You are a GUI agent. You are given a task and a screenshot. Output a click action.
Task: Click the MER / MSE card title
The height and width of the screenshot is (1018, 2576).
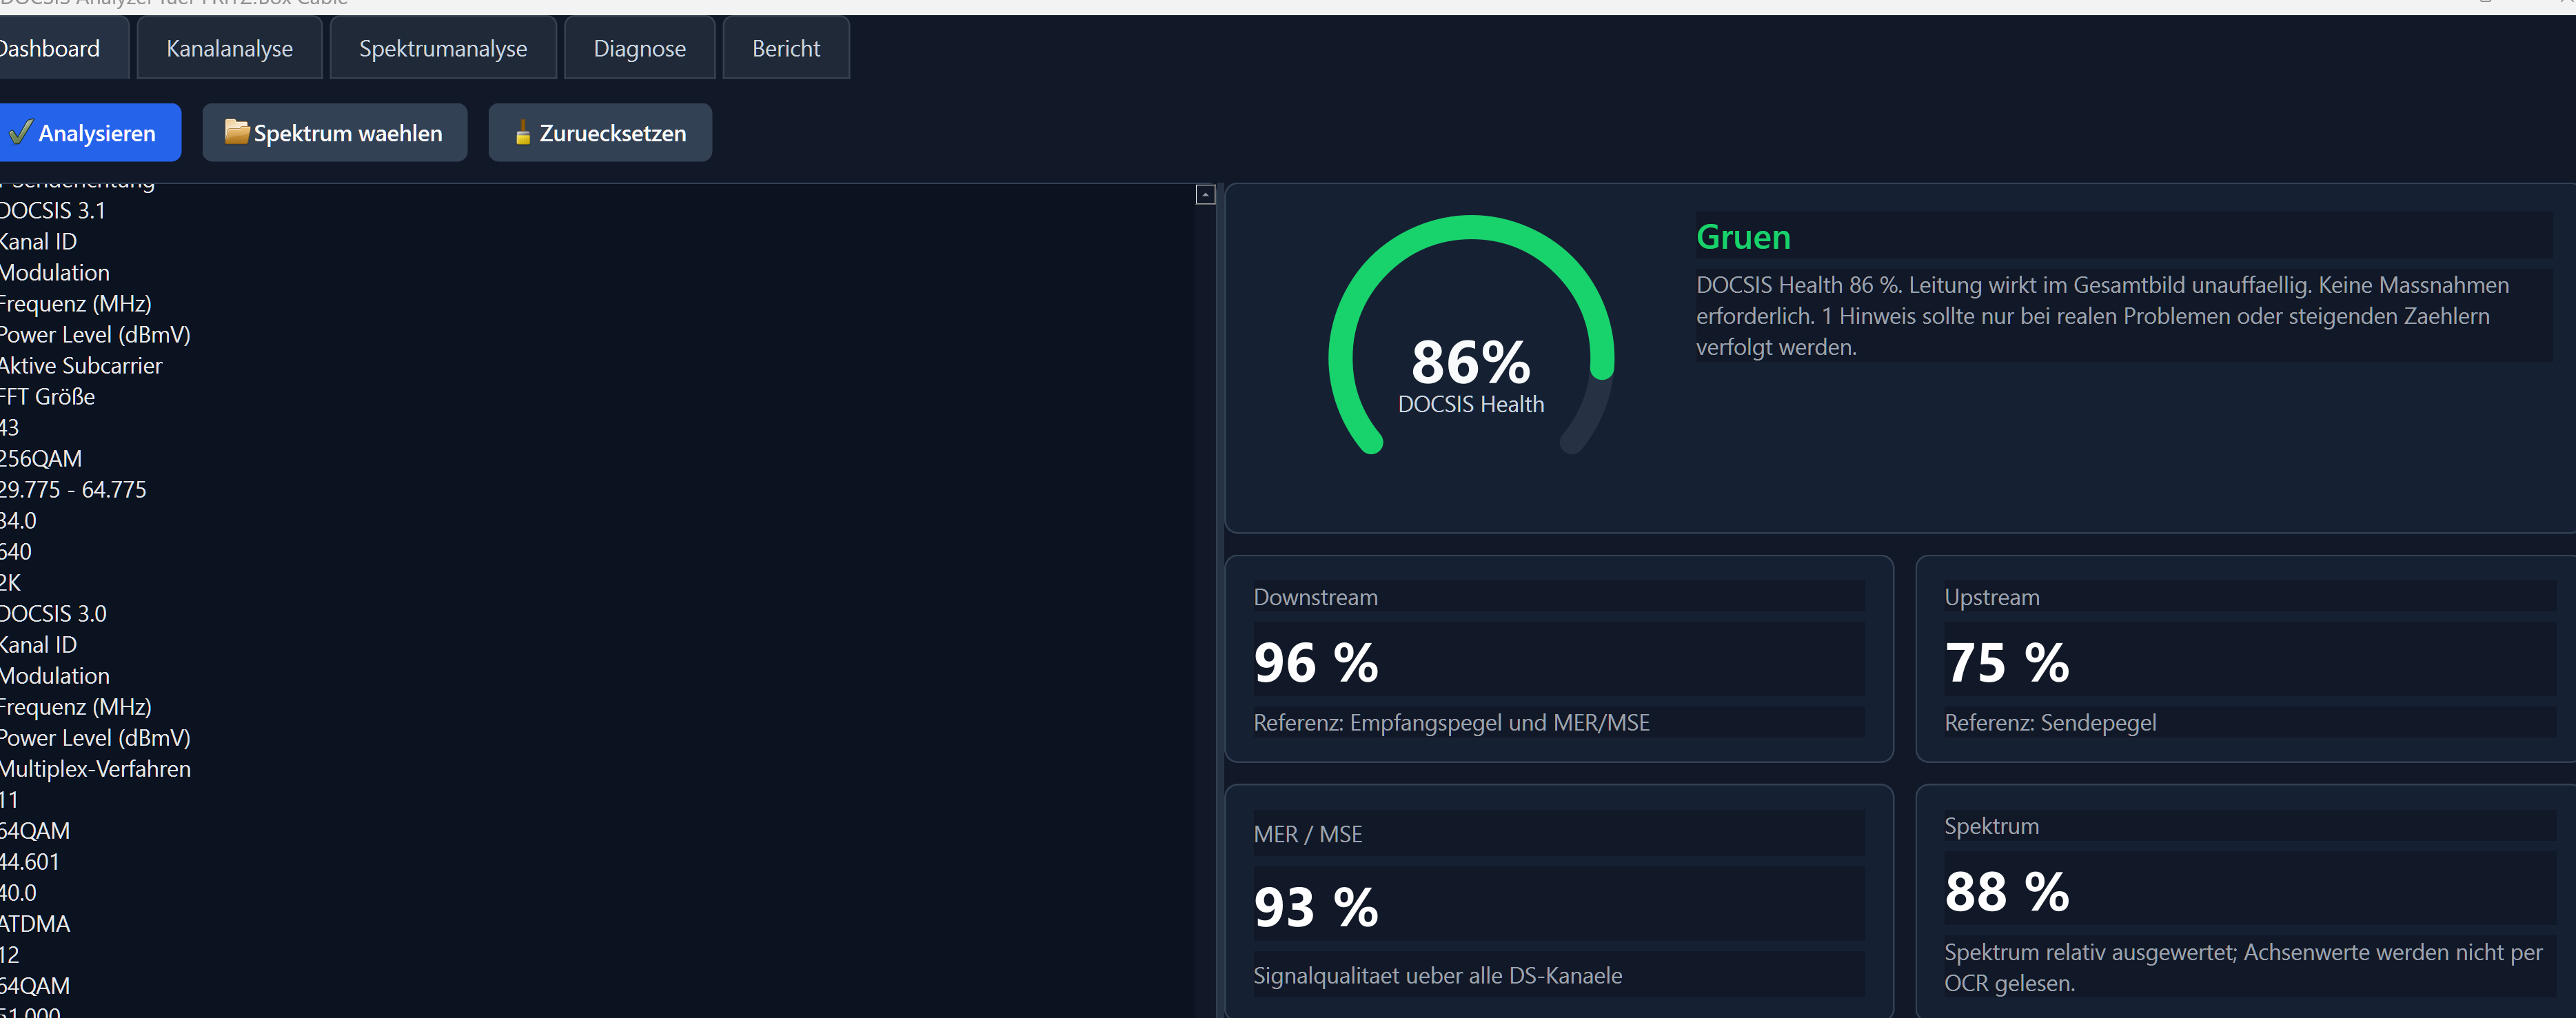pyautogui.click(x=1307, y=834)
